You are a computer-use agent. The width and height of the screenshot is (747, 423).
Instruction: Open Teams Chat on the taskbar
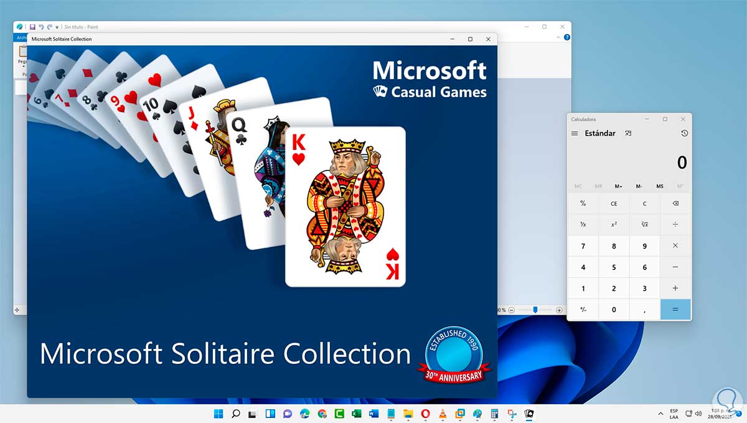click(288, 413)
